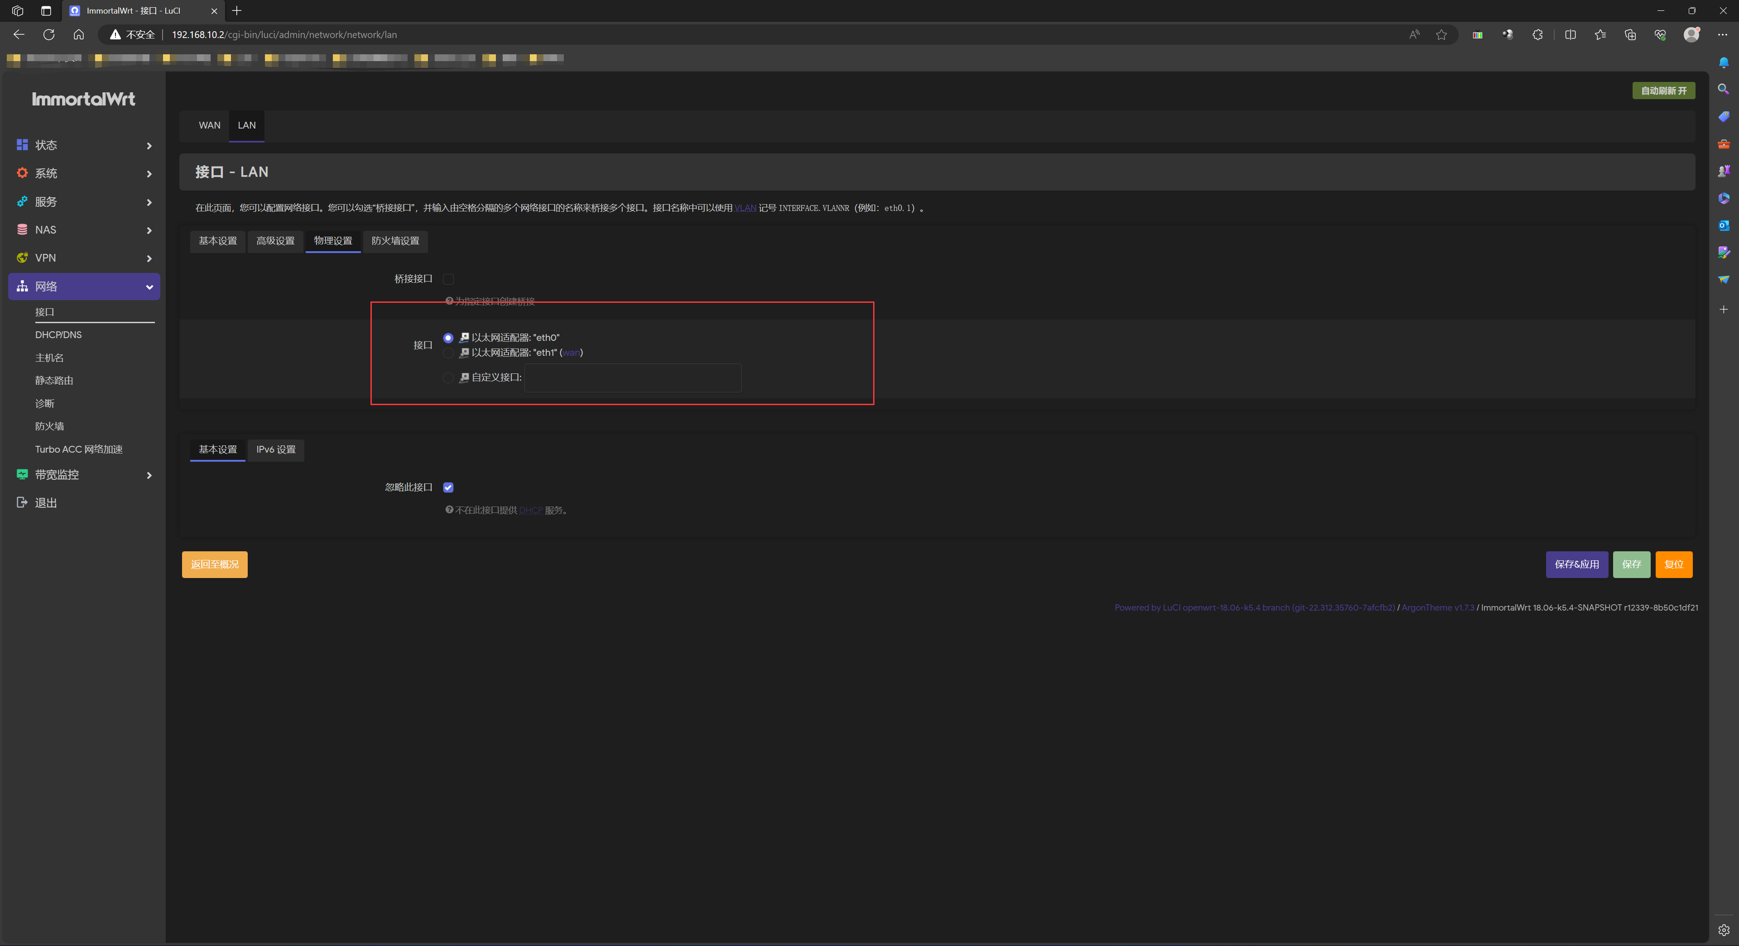The height and width of the screenshot is (946, 1739).
Task: Open the IPv6 设置 tab
Action: [275, 449]
